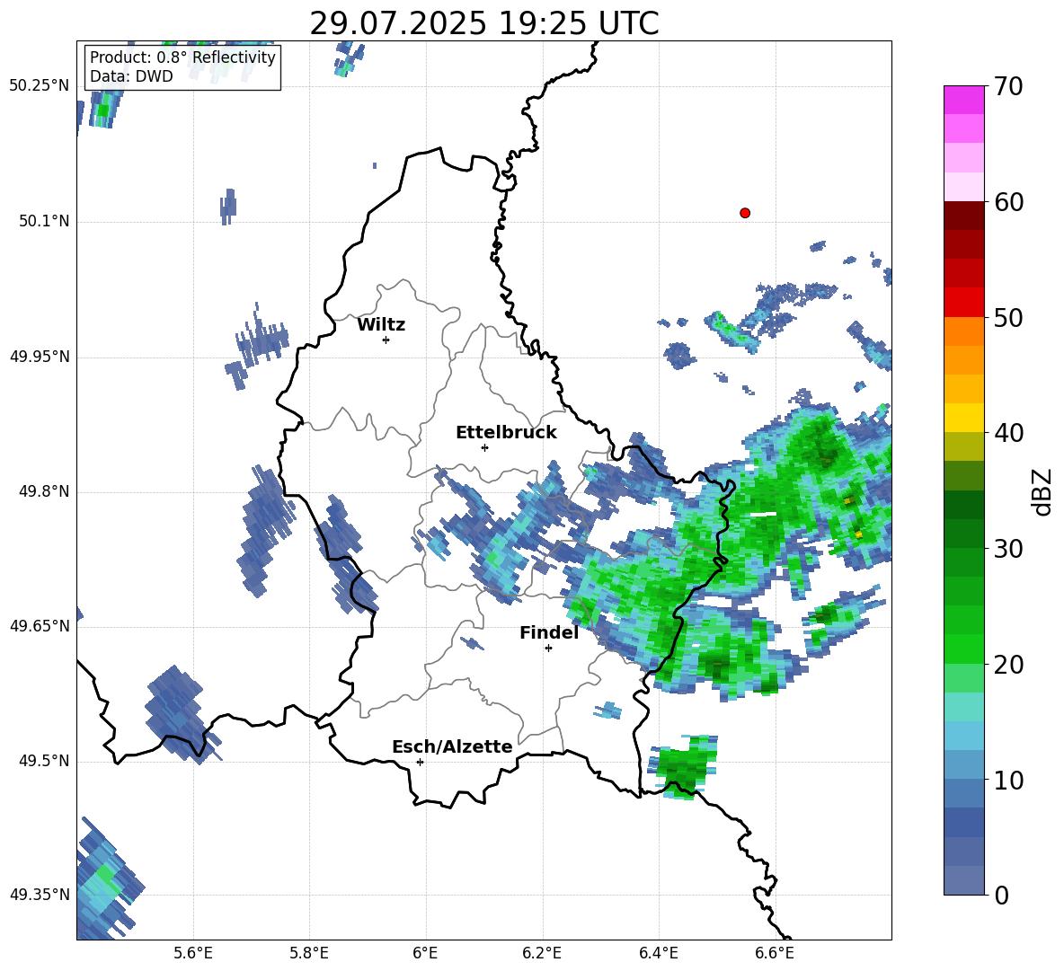This screenshot has height=971, width=1064.
Task: Click the dark red colorbar segment below 60
Action: click(963, 215)
